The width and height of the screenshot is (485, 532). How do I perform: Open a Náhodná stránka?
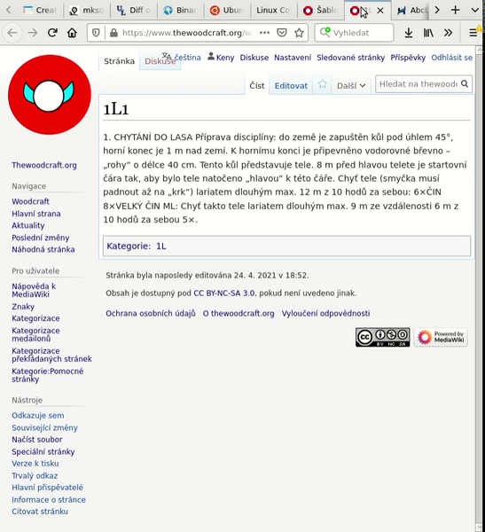[x=43, y=249]
